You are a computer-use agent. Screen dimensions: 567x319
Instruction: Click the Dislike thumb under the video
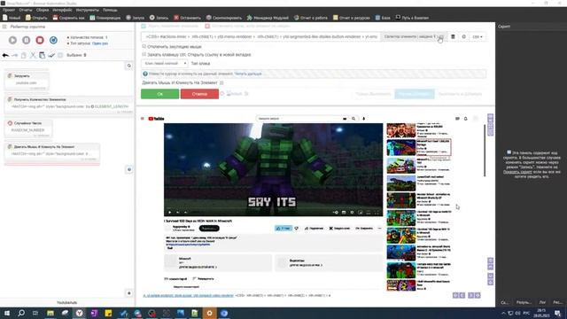tap(297, 229)
